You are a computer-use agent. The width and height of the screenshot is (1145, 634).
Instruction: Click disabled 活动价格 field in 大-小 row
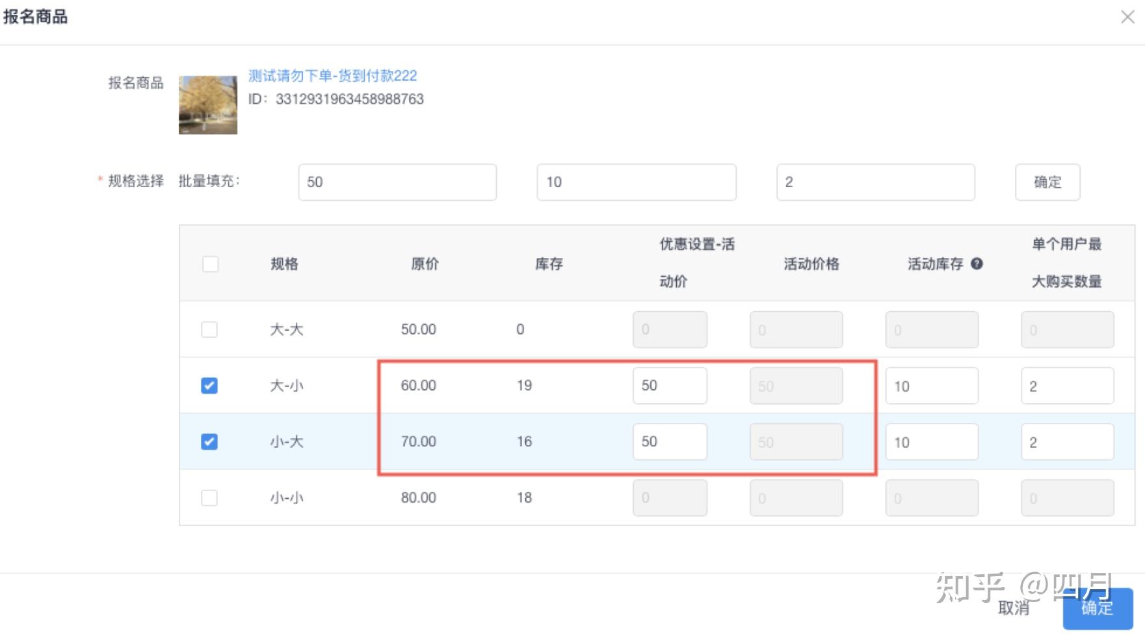pos(796,386)
